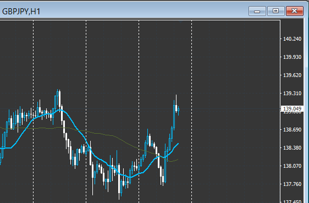Click the current price label 139.049
The width and height of the screenshot is (309, 203).
(293, 108)
